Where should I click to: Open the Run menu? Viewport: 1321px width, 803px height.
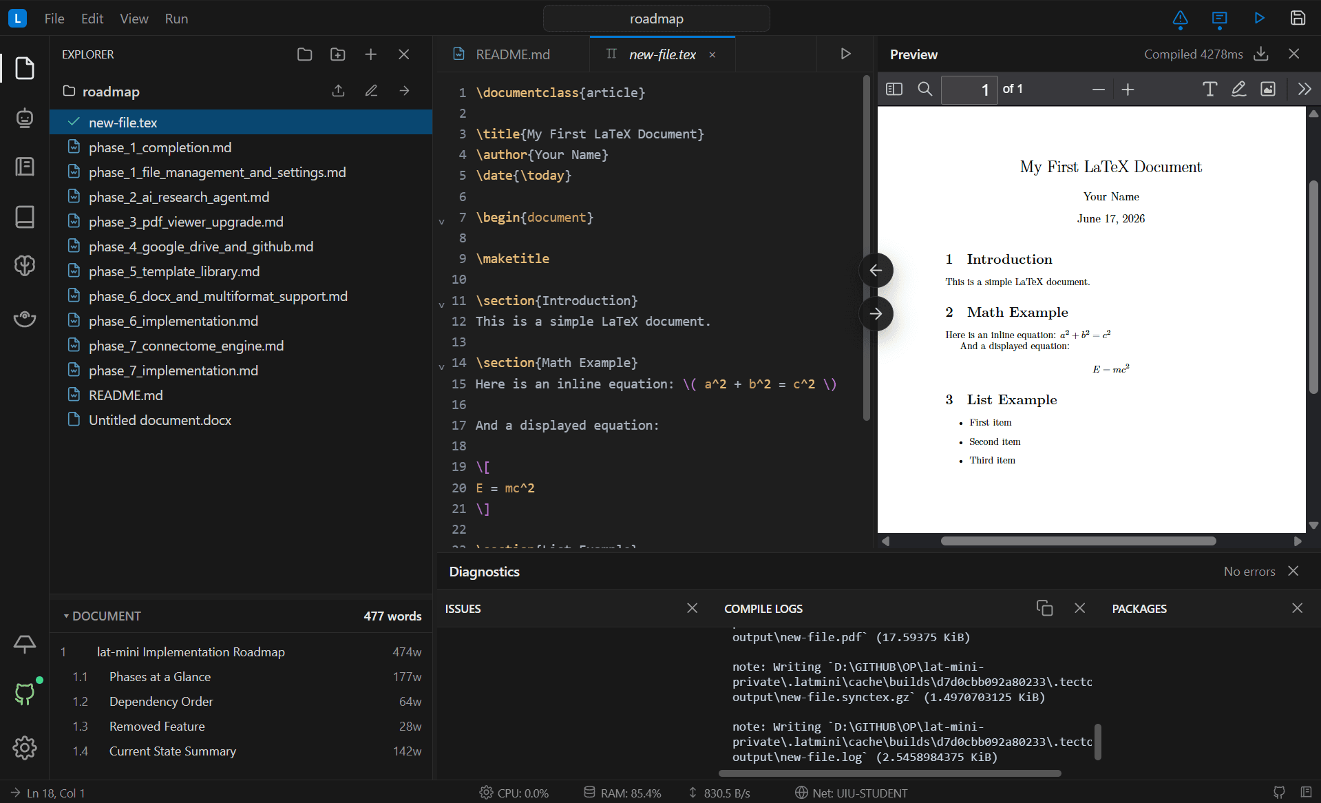point(176,19)
